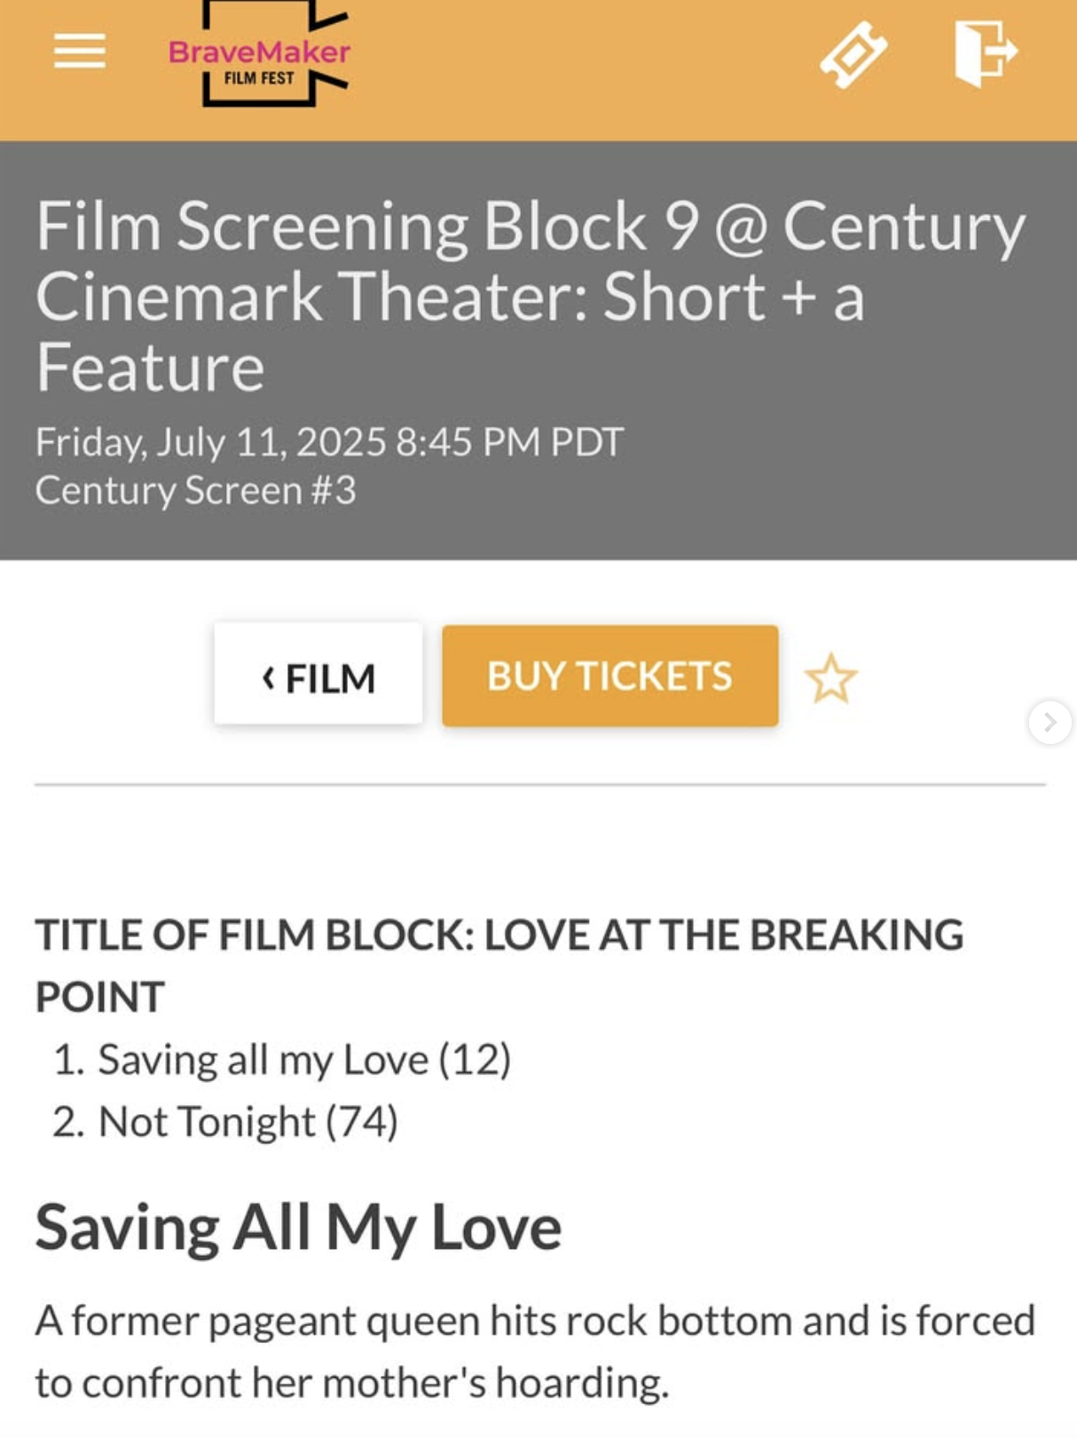The image size is (1077, 1438).
Task: Go to next item with right chevron
Action: (1049, 723)
